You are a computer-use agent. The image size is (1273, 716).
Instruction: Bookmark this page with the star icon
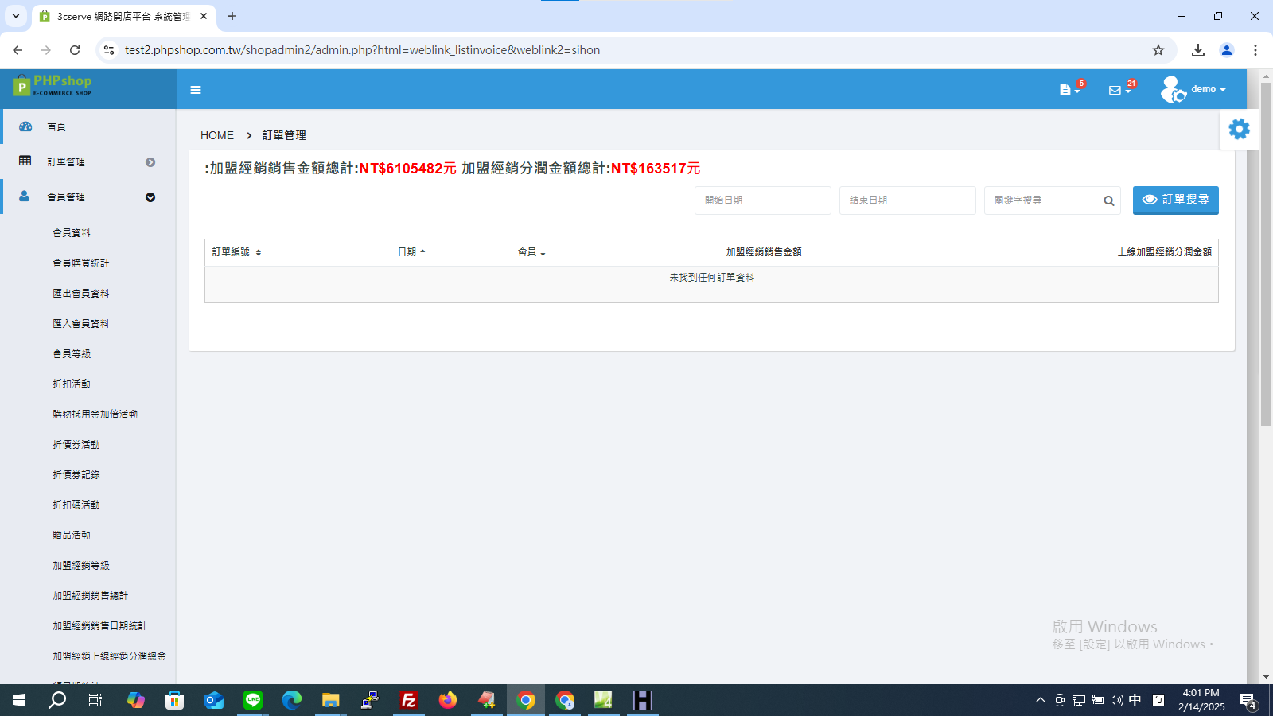(x=1158, y=50)
